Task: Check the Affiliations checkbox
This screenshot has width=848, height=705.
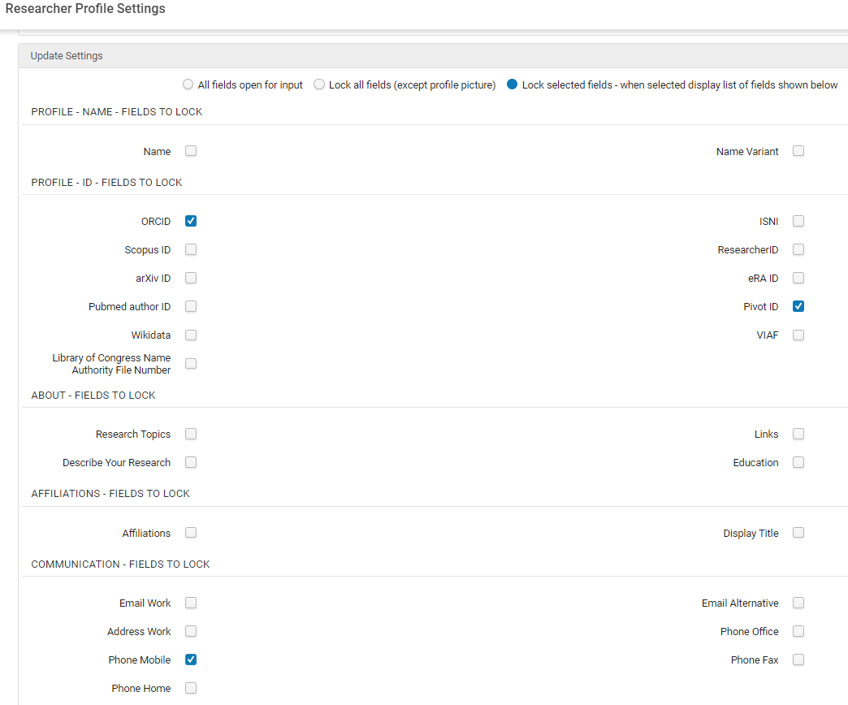Action: coord(191,533)
